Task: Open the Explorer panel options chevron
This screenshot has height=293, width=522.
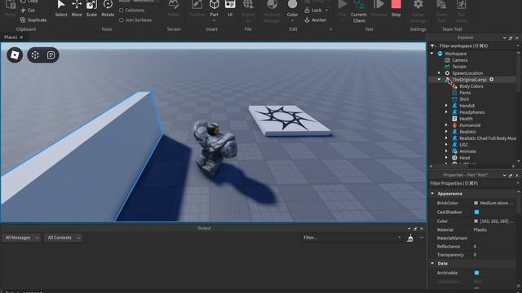Action: tap(504, 38)
